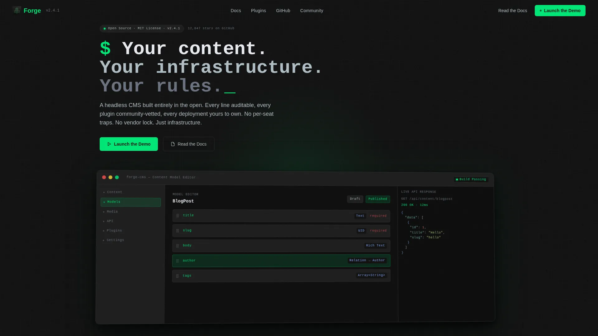This screenshot has height=336, width=598.
Task: Click the forge-cms — Content Model Editor title
Action: 161,177
